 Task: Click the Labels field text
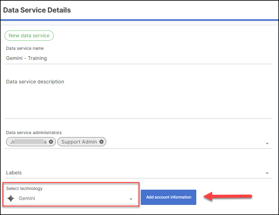14,173
